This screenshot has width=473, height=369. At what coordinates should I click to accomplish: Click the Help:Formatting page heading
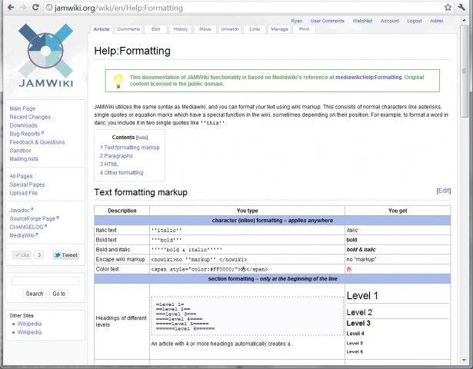pyautogui.click(x=132, y=51)
